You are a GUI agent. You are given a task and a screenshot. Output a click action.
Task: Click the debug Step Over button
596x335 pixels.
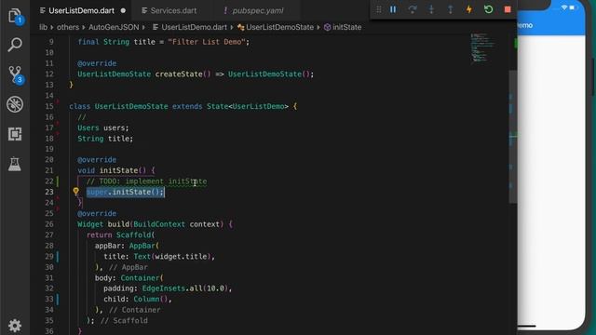click(x=412, y=9)
